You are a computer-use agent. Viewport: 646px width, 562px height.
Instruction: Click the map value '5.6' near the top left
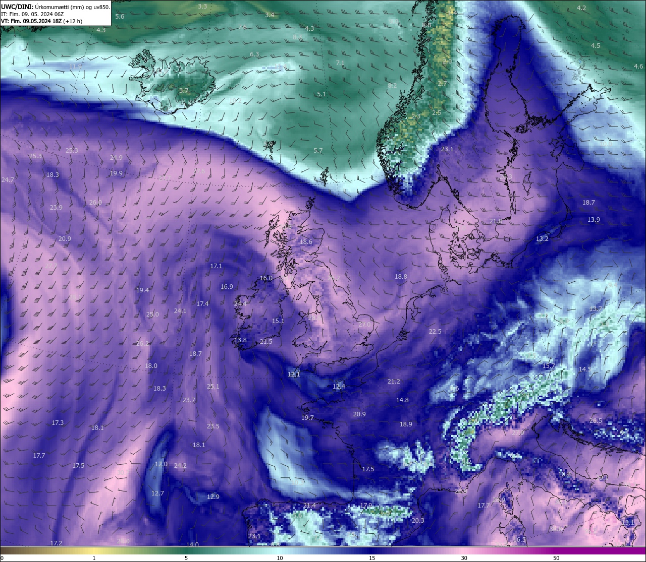point(120,17)
